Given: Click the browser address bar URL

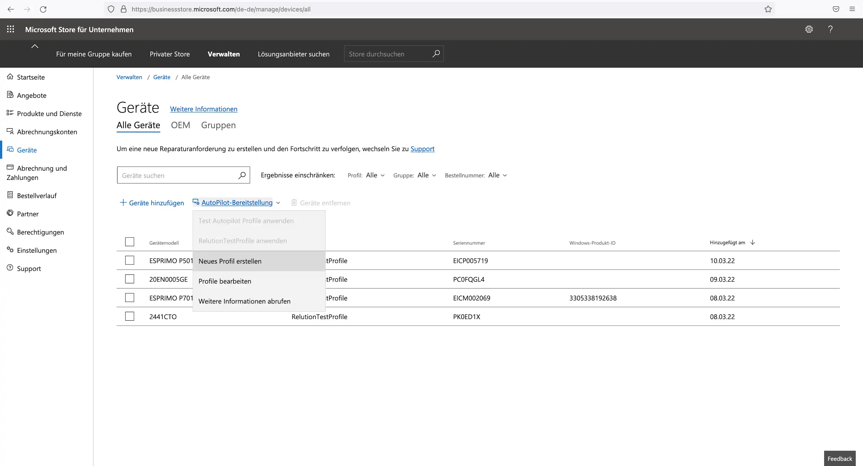Looking at the screenshot, I should pos(221,9).
